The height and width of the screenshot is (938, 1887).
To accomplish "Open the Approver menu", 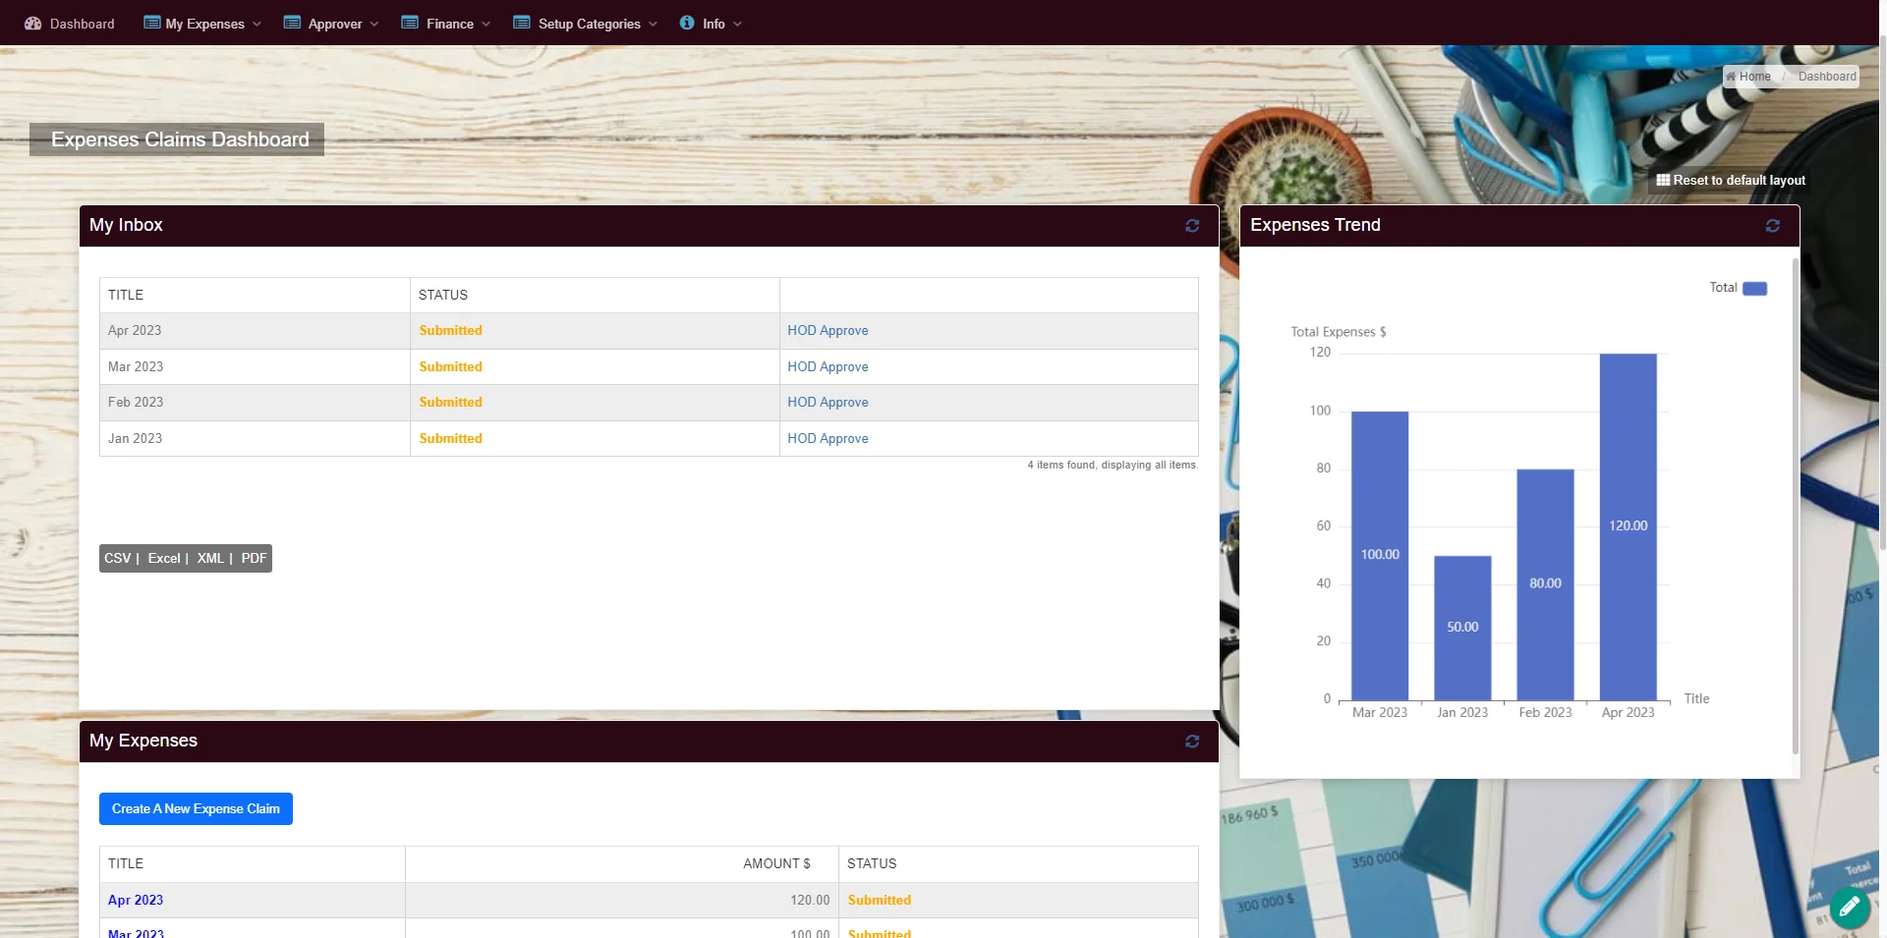I will [331, 24].
